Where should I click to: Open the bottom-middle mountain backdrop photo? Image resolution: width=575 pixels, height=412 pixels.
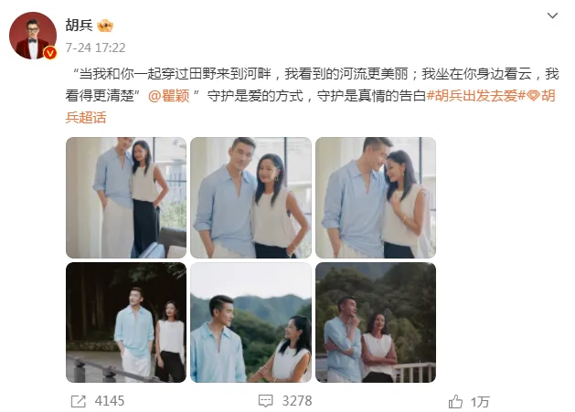[250, 322]
